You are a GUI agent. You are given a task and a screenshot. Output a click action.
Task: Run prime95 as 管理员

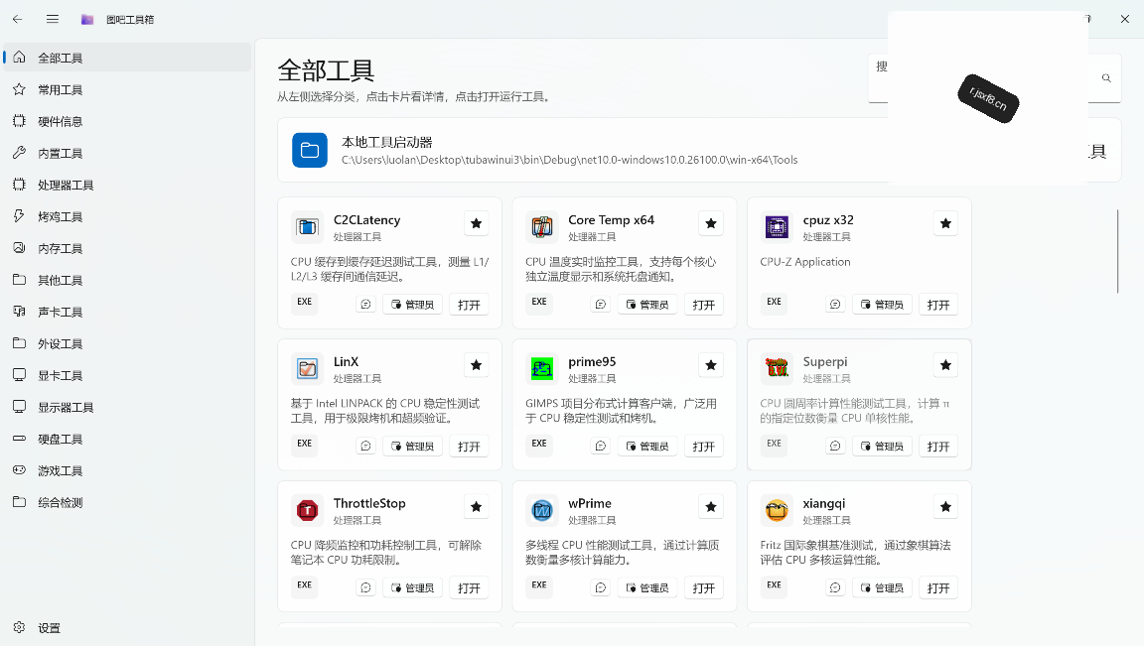647,447
